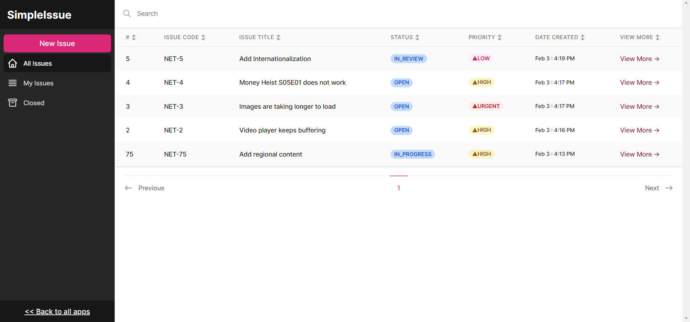Image resolution: width=690 pixels, height=322 pixels.
Task: Open View More for NET-3
Action: [x=639, y=107]
